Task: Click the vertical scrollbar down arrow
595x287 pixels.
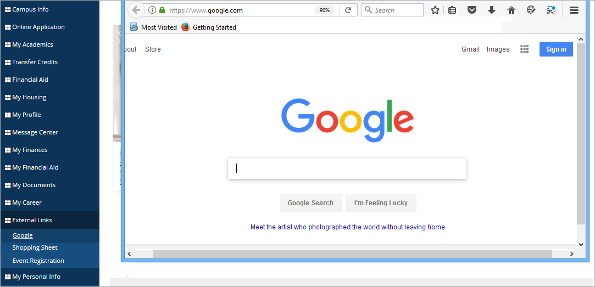Action: click(x=581, y=244)
